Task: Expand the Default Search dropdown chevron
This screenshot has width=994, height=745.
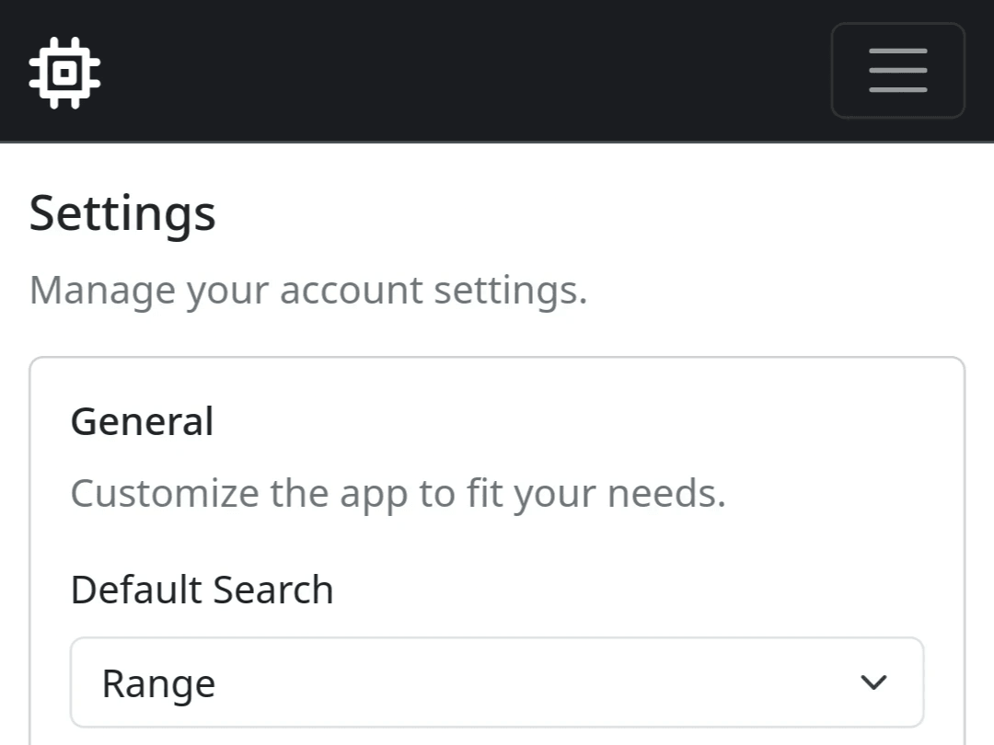Action: [x=873, y=682]
